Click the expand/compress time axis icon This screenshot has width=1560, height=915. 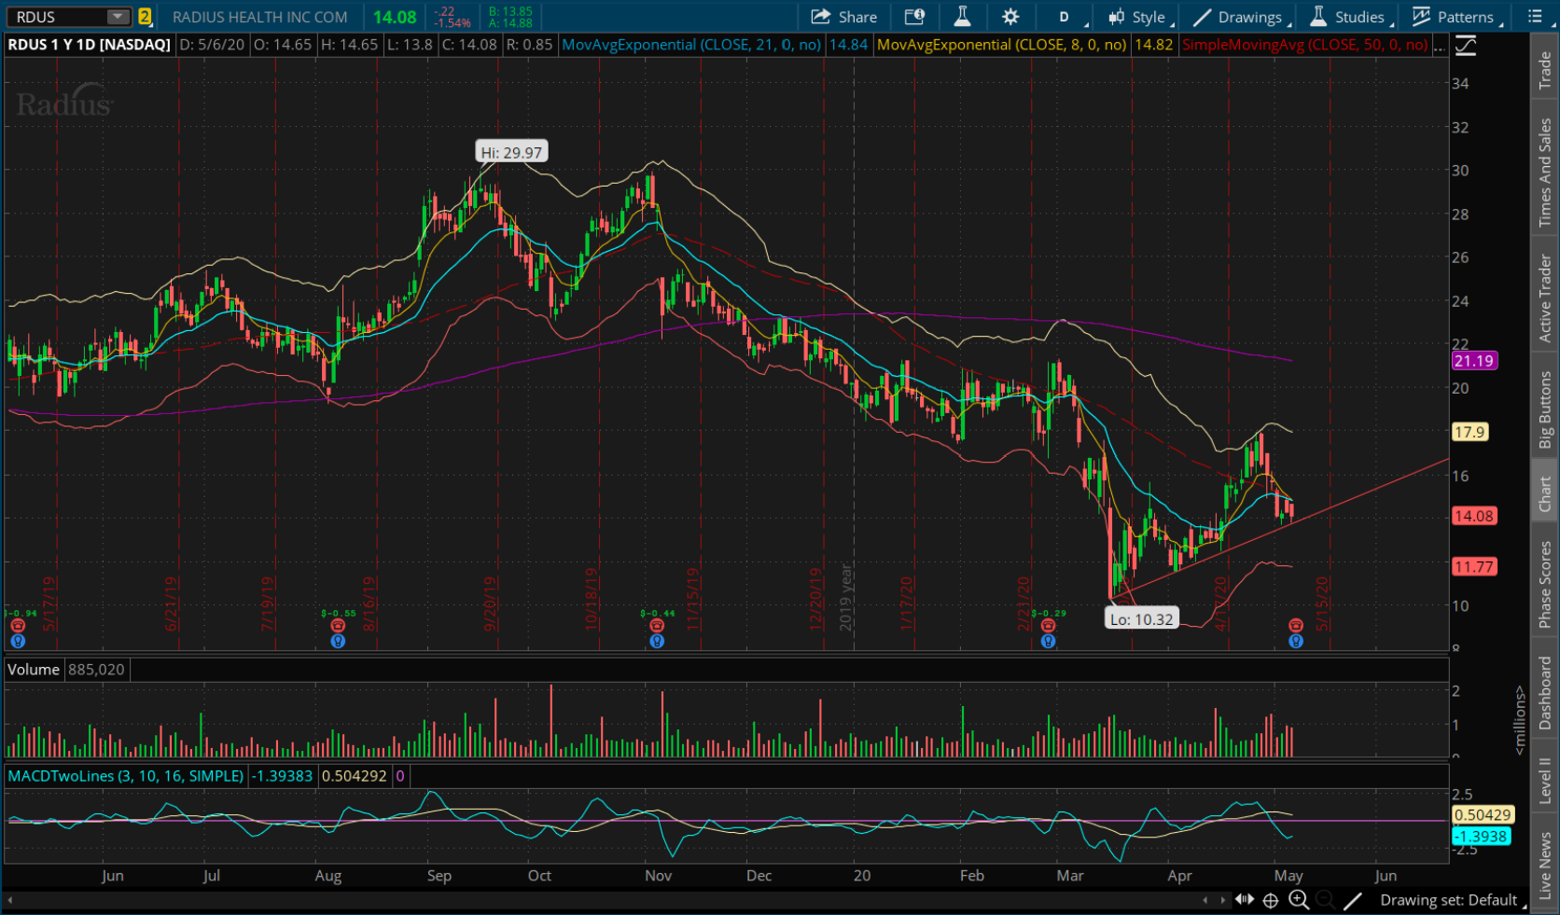pos(1245,900)
